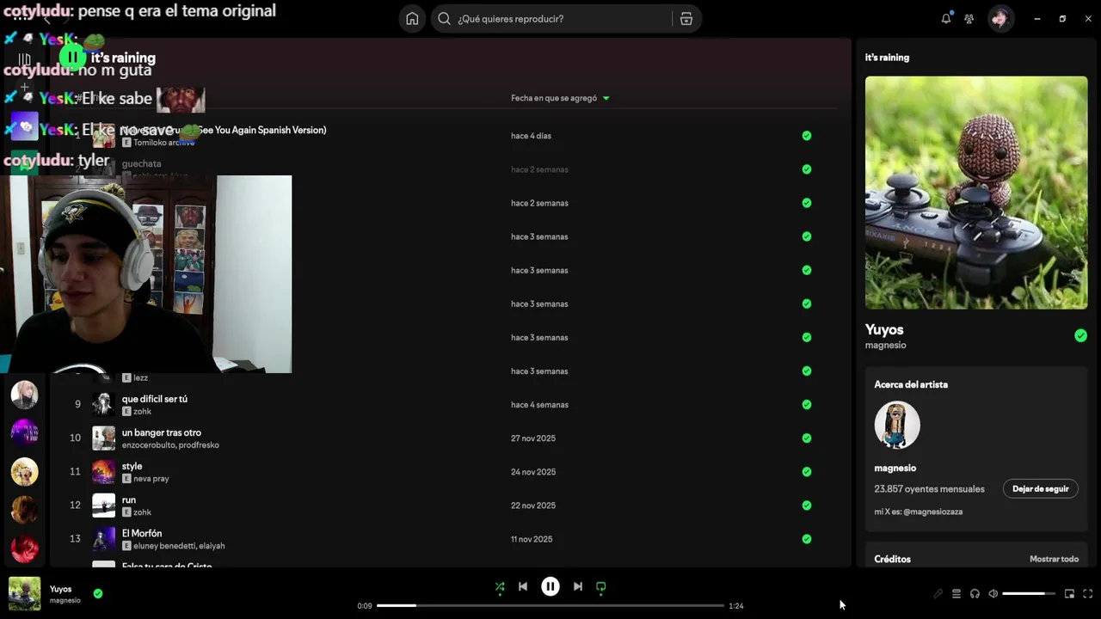Click cover art of 'style' track
Image resolution: width=1101 pixels, height=619 pixels.
click(104, 472)
